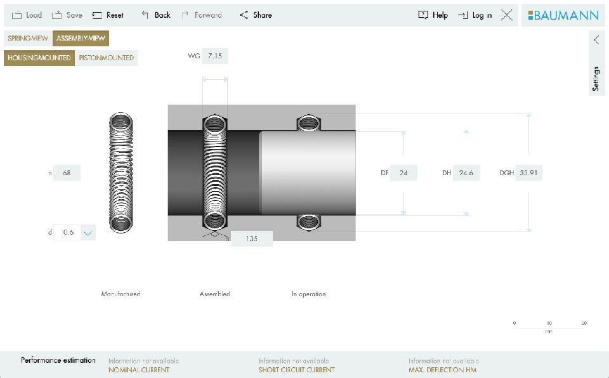Click the In operation caption
Viewport: 609px width, 378px height.
(x=309, y=294)
